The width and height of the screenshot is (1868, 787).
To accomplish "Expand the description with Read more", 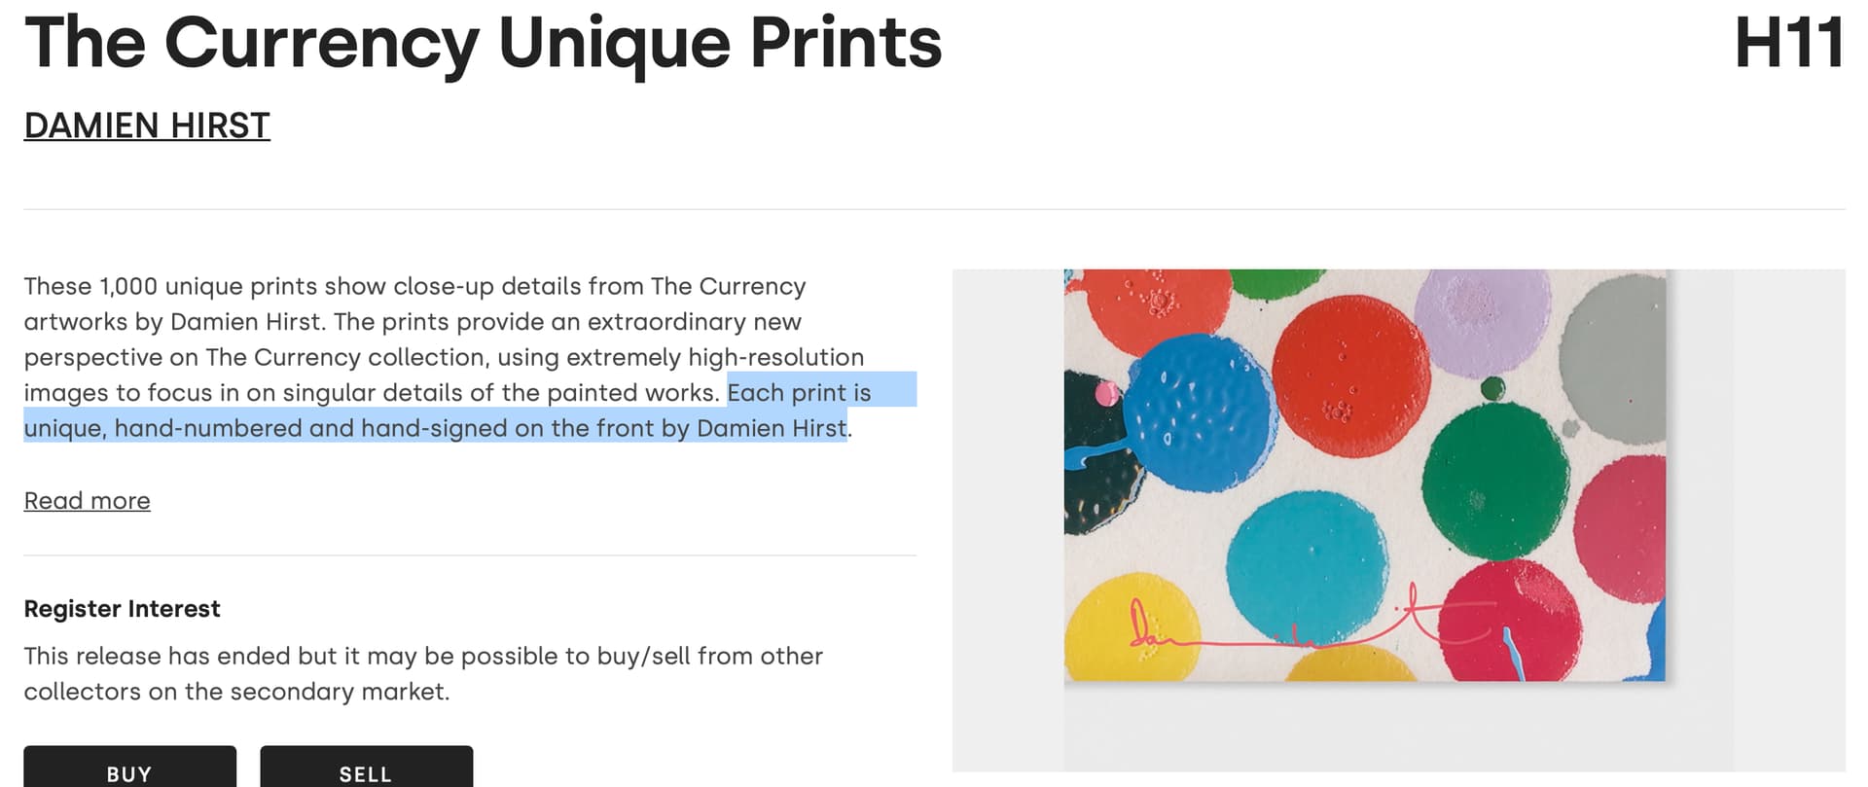I will (87, 500).
